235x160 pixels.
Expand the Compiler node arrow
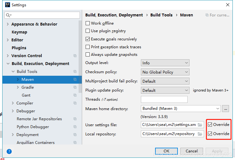(x=13, y=103)
